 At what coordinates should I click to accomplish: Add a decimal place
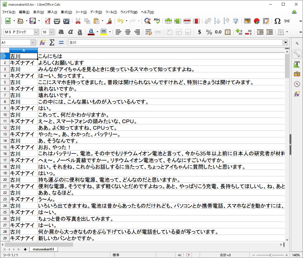click(x=239, y=32)
